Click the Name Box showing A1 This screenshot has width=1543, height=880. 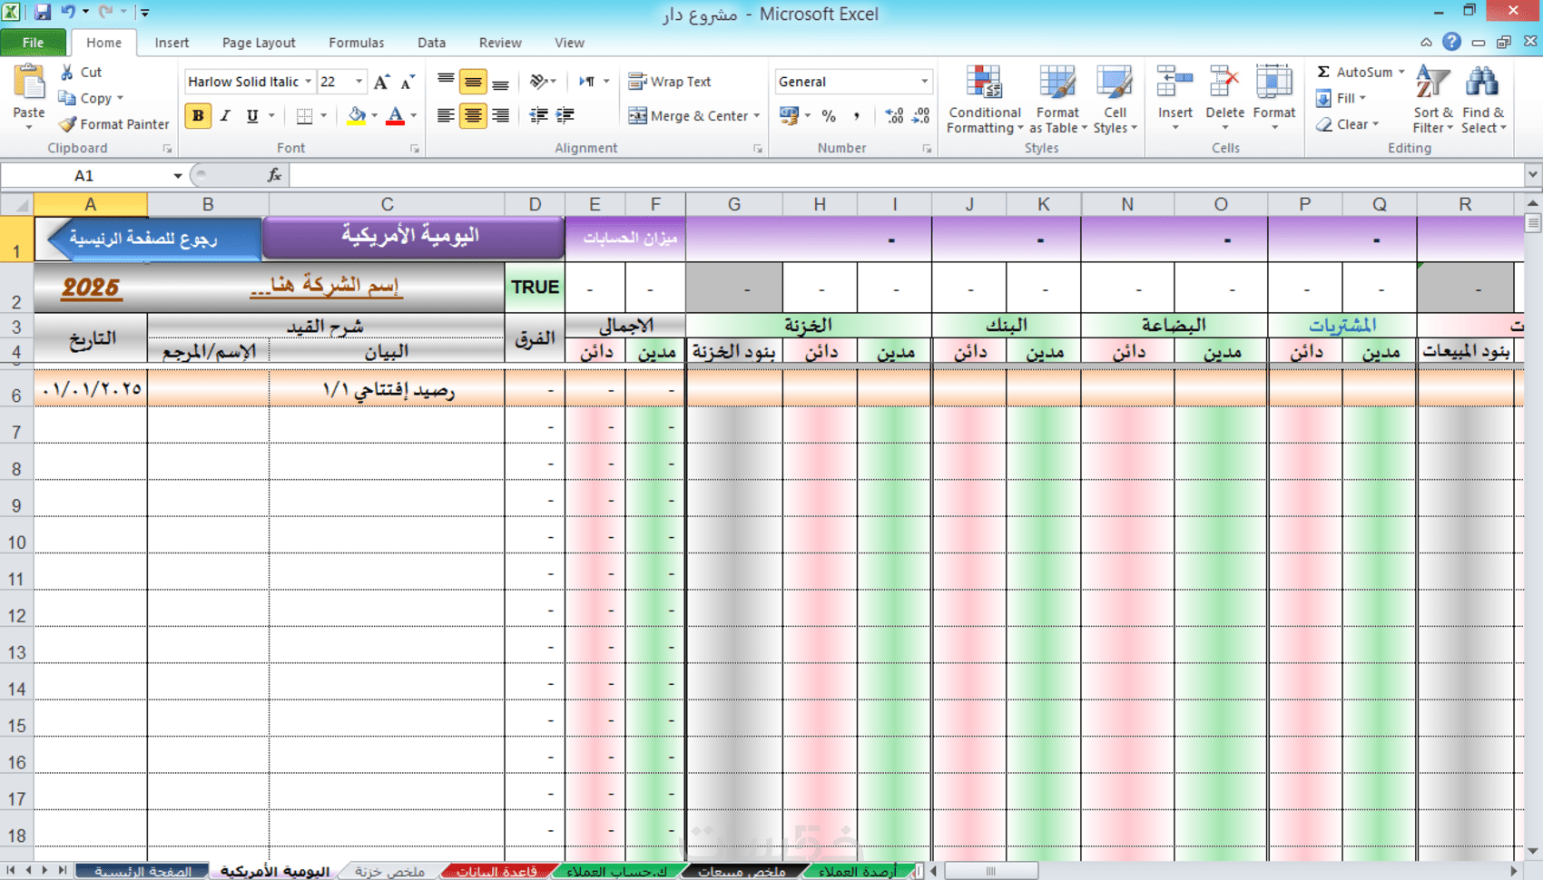click(84, 175)
